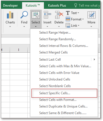Expand the dropdown arrow under Charts
The image size is (103, 121).
click(x=10, y=26)
